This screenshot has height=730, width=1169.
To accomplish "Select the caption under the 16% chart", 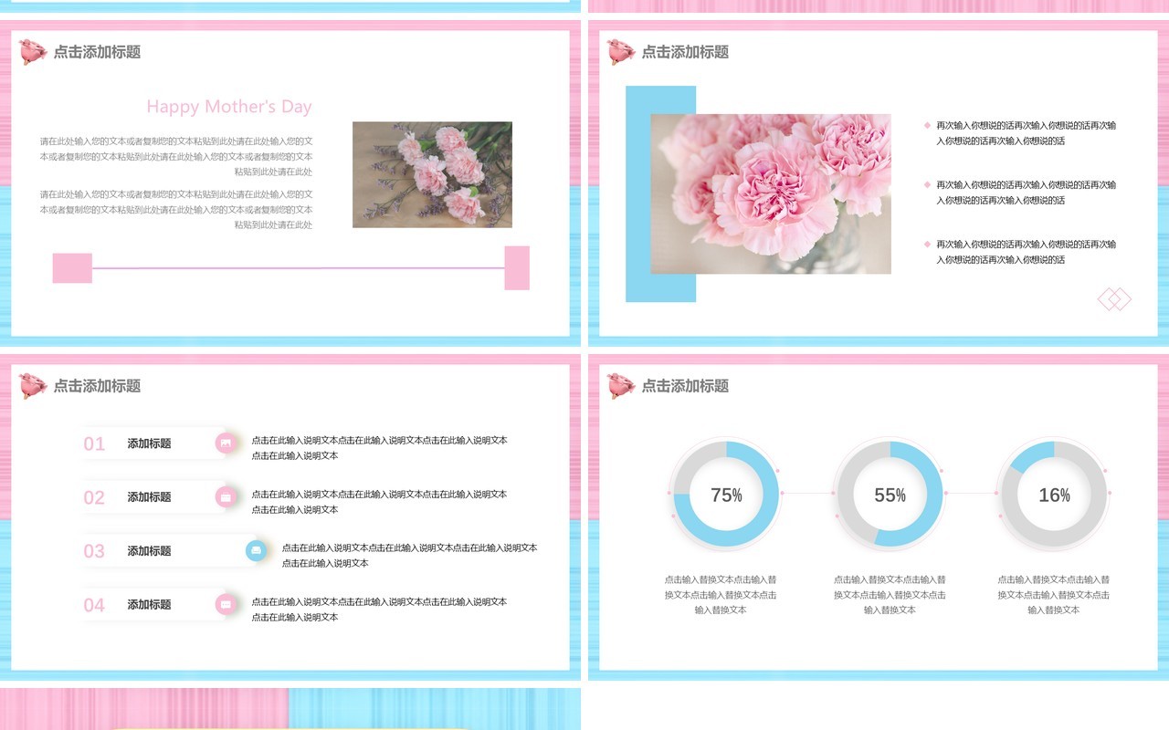I will coord(1054,595).
